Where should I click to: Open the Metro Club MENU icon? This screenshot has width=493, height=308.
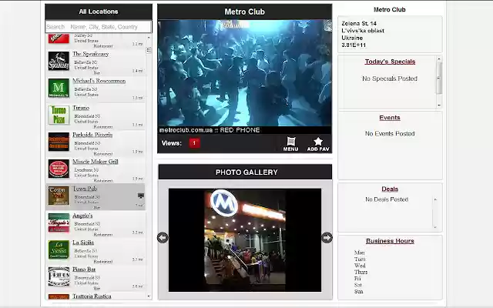pos(290,143)
